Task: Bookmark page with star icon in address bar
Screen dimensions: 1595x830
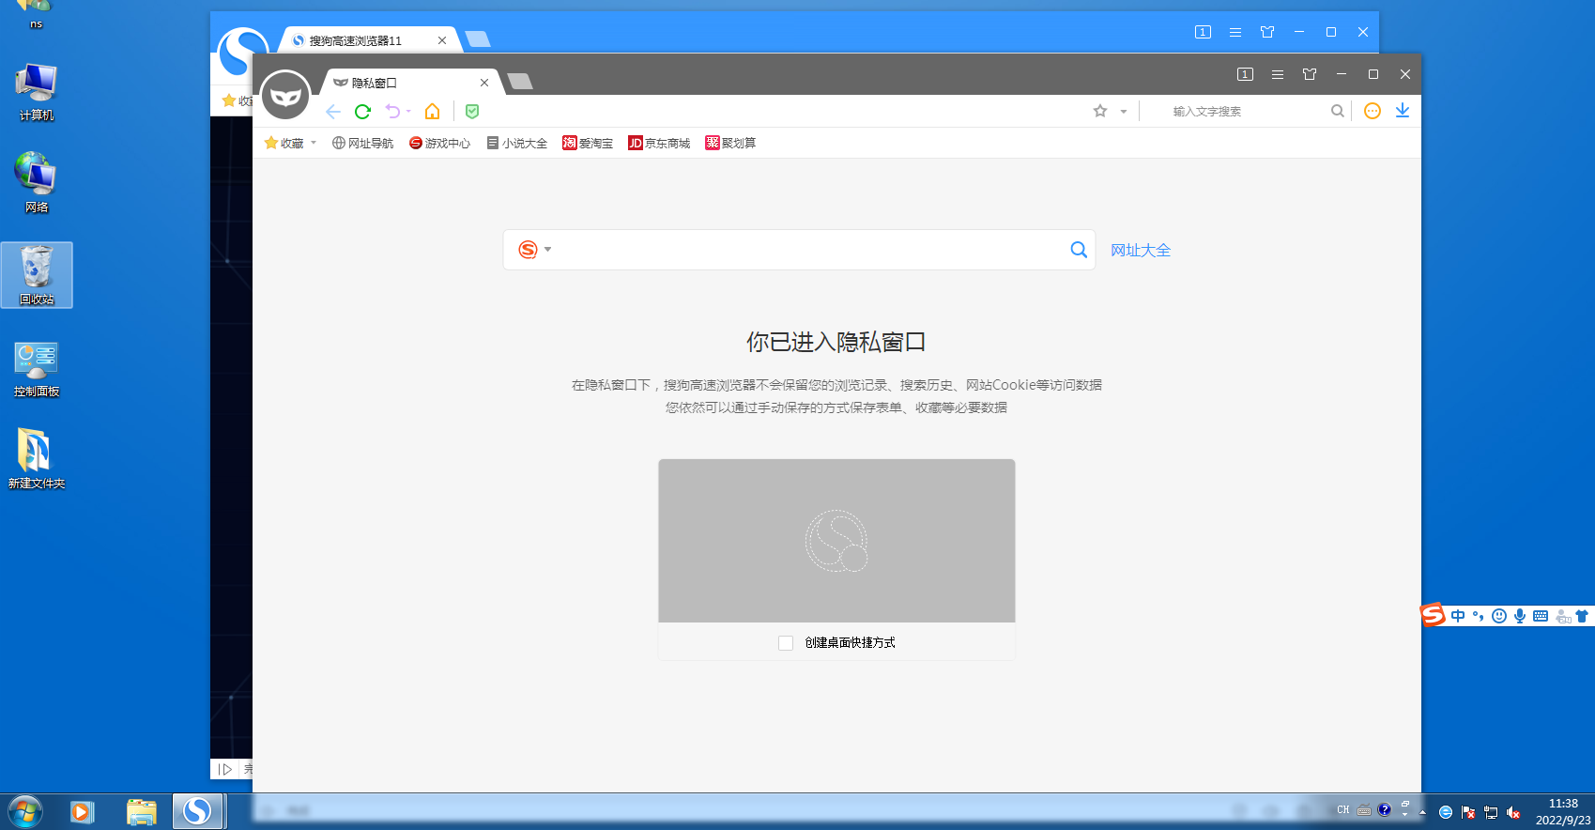Action: point(1100,111)
